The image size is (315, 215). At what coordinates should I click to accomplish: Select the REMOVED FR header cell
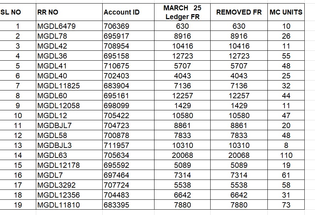pyautogui.click(x=239, y=12)
